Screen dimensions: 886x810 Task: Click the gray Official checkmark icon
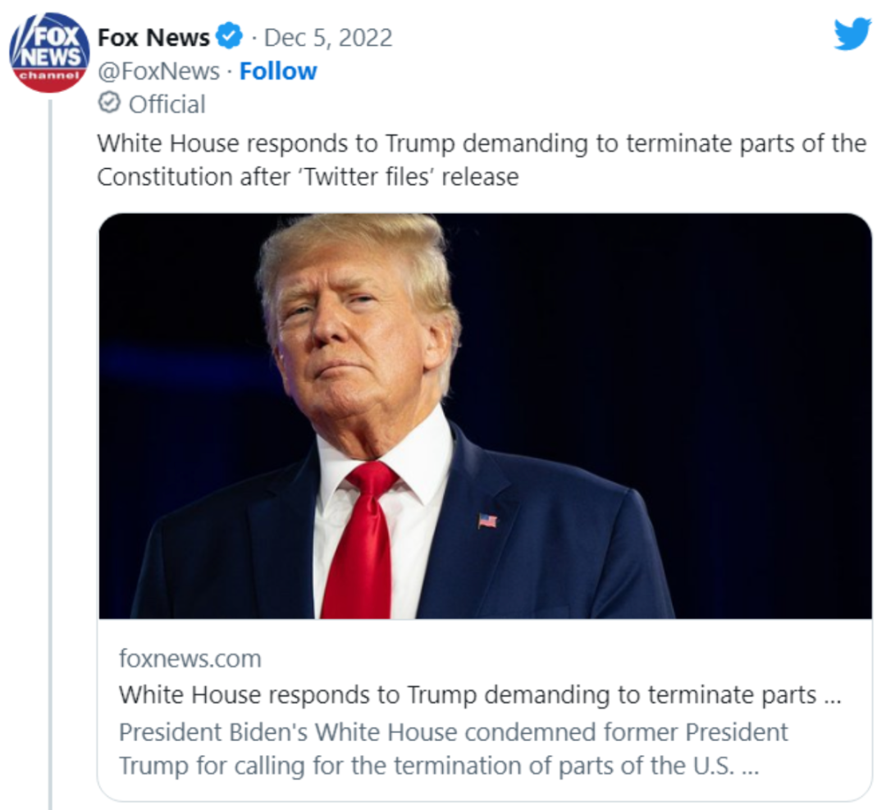point(109,102)
